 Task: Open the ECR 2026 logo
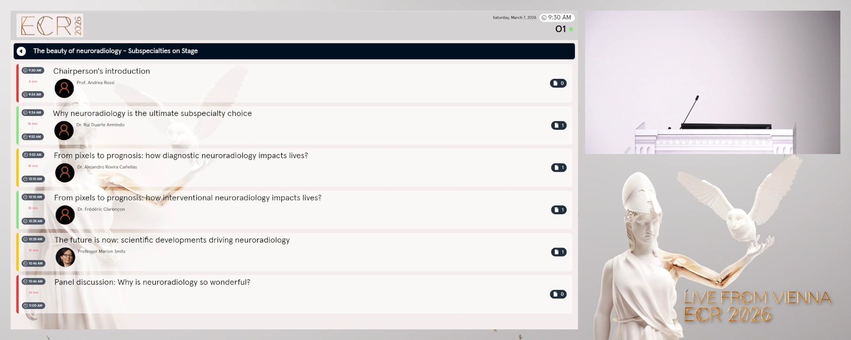pos(50,25)
